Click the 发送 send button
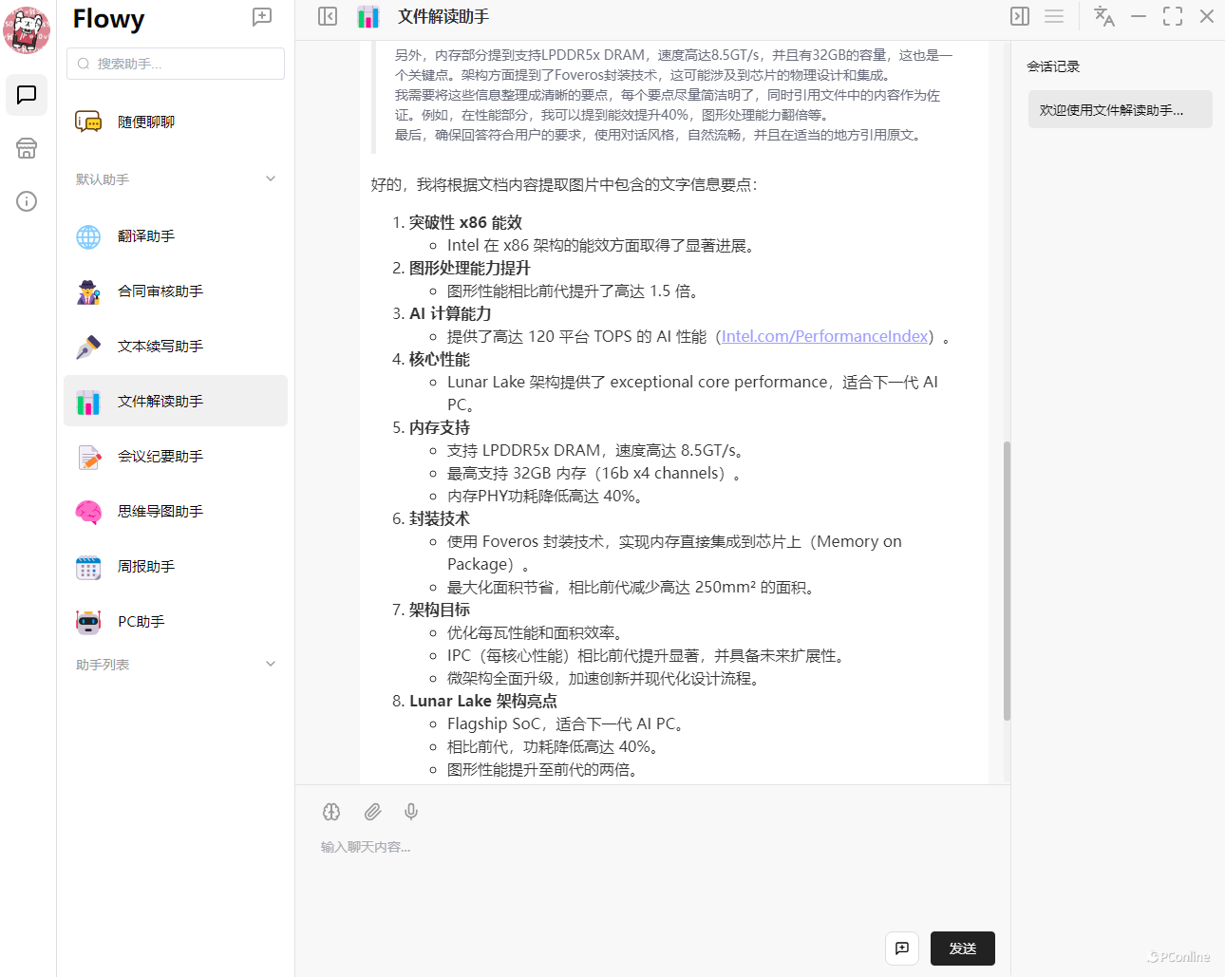1225x977 pixels. [x=962, y=949]
